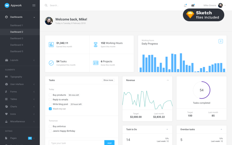Click the Show more button
232x145 pixels.
click(x=108, y=80)
